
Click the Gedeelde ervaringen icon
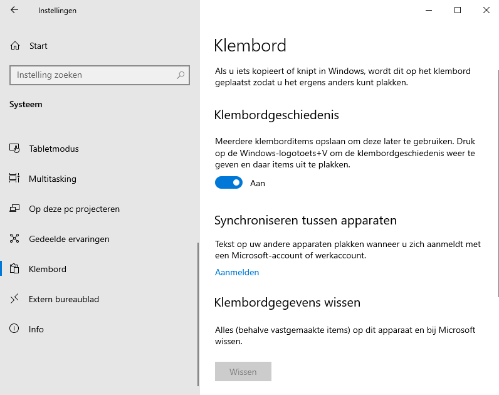coord(15,239)
